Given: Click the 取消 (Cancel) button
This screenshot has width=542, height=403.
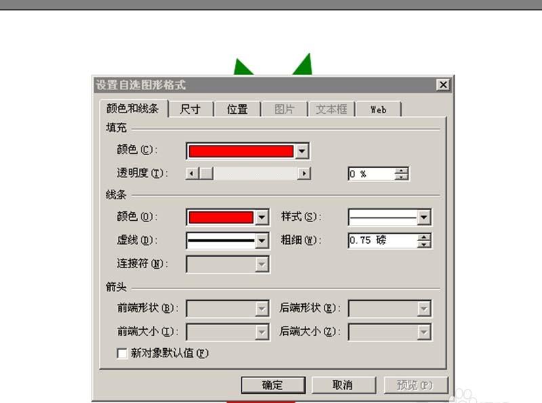Looking at the screenshot, I should pos(342,384).
